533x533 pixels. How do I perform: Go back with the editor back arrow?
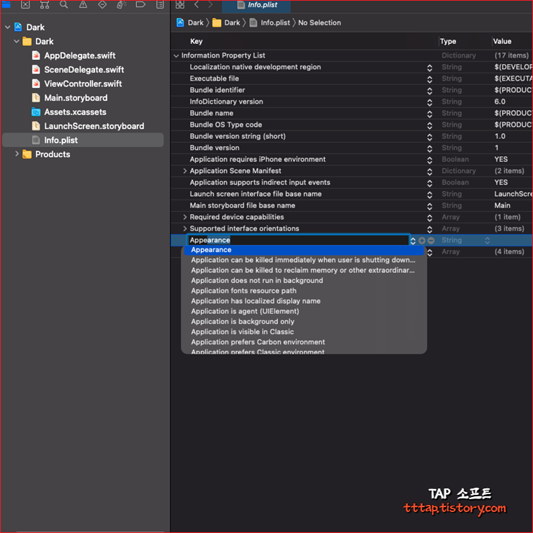click(x=197, y=4)
